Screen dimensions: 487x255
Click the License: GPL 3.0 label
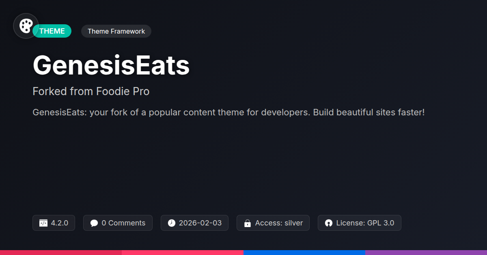[365, 223]
